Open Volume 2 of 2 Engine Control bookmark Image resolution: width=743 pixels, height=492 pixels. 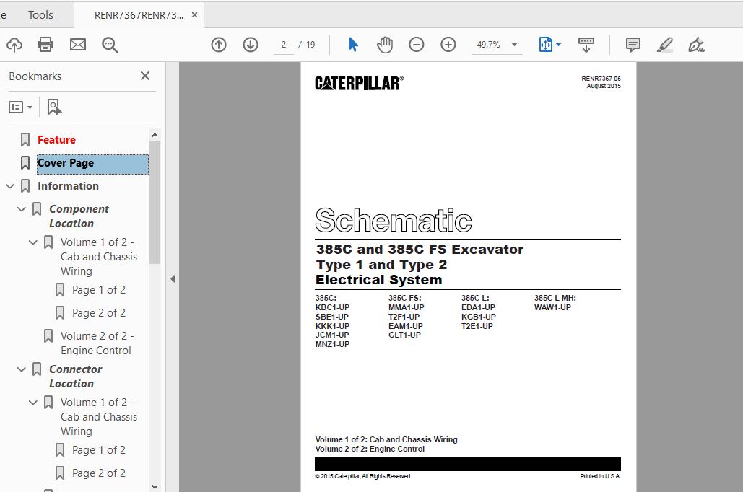97,343
